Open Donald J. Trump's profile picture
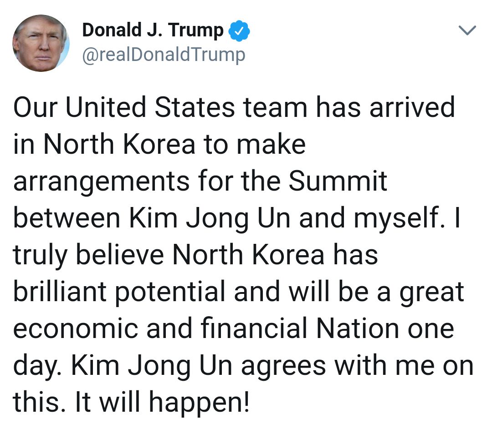The height and width of the screenshot is (434, 492). click(41, 43)
